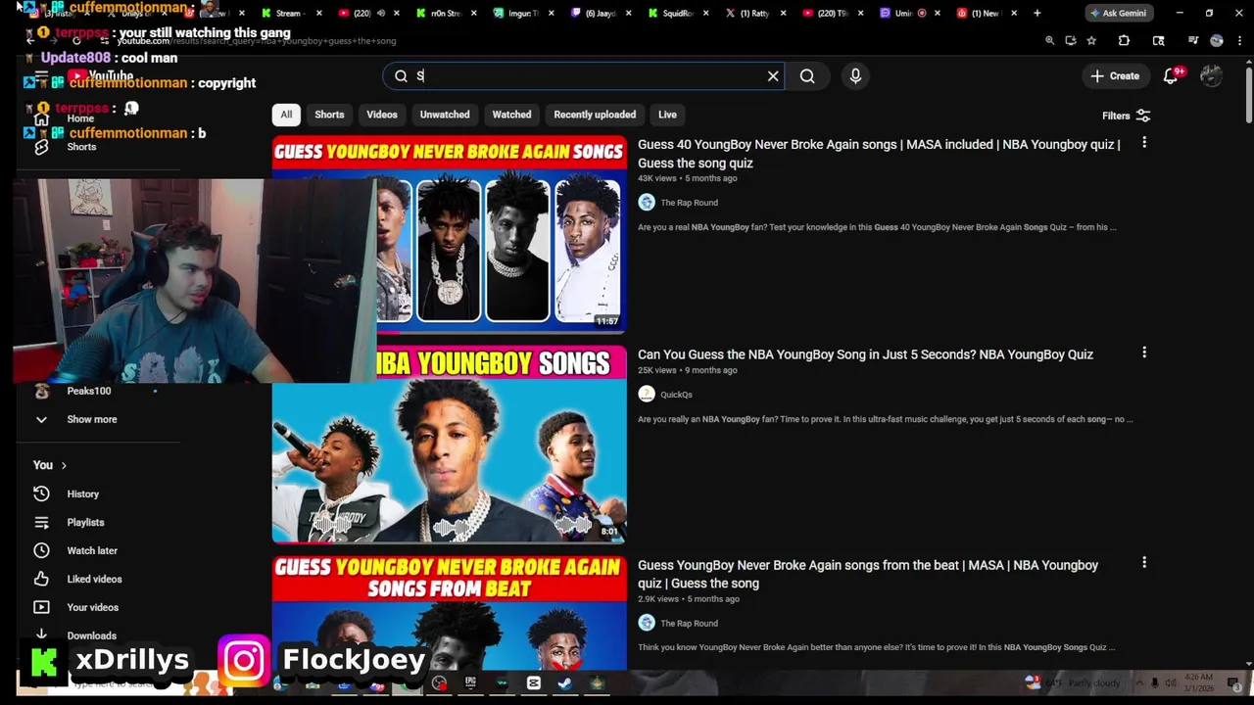This screenshot has width=1254, height=705.
Task: Open Epic Games launcher from the taskbar
Action: tap(470, 683)
